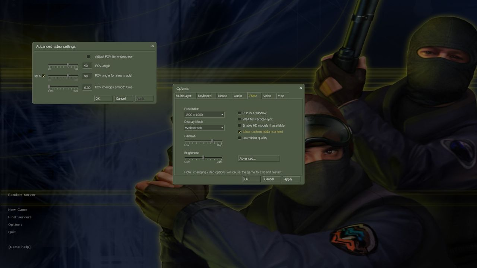Click the FOV angle input field
Viewport: 477px width, 268px height.
pos(87,65)
